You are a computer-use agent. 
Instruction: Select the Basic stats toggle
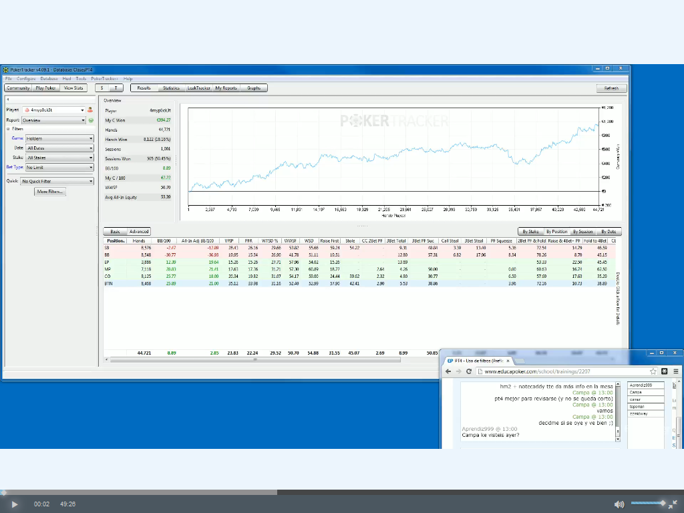click(115, 232)
